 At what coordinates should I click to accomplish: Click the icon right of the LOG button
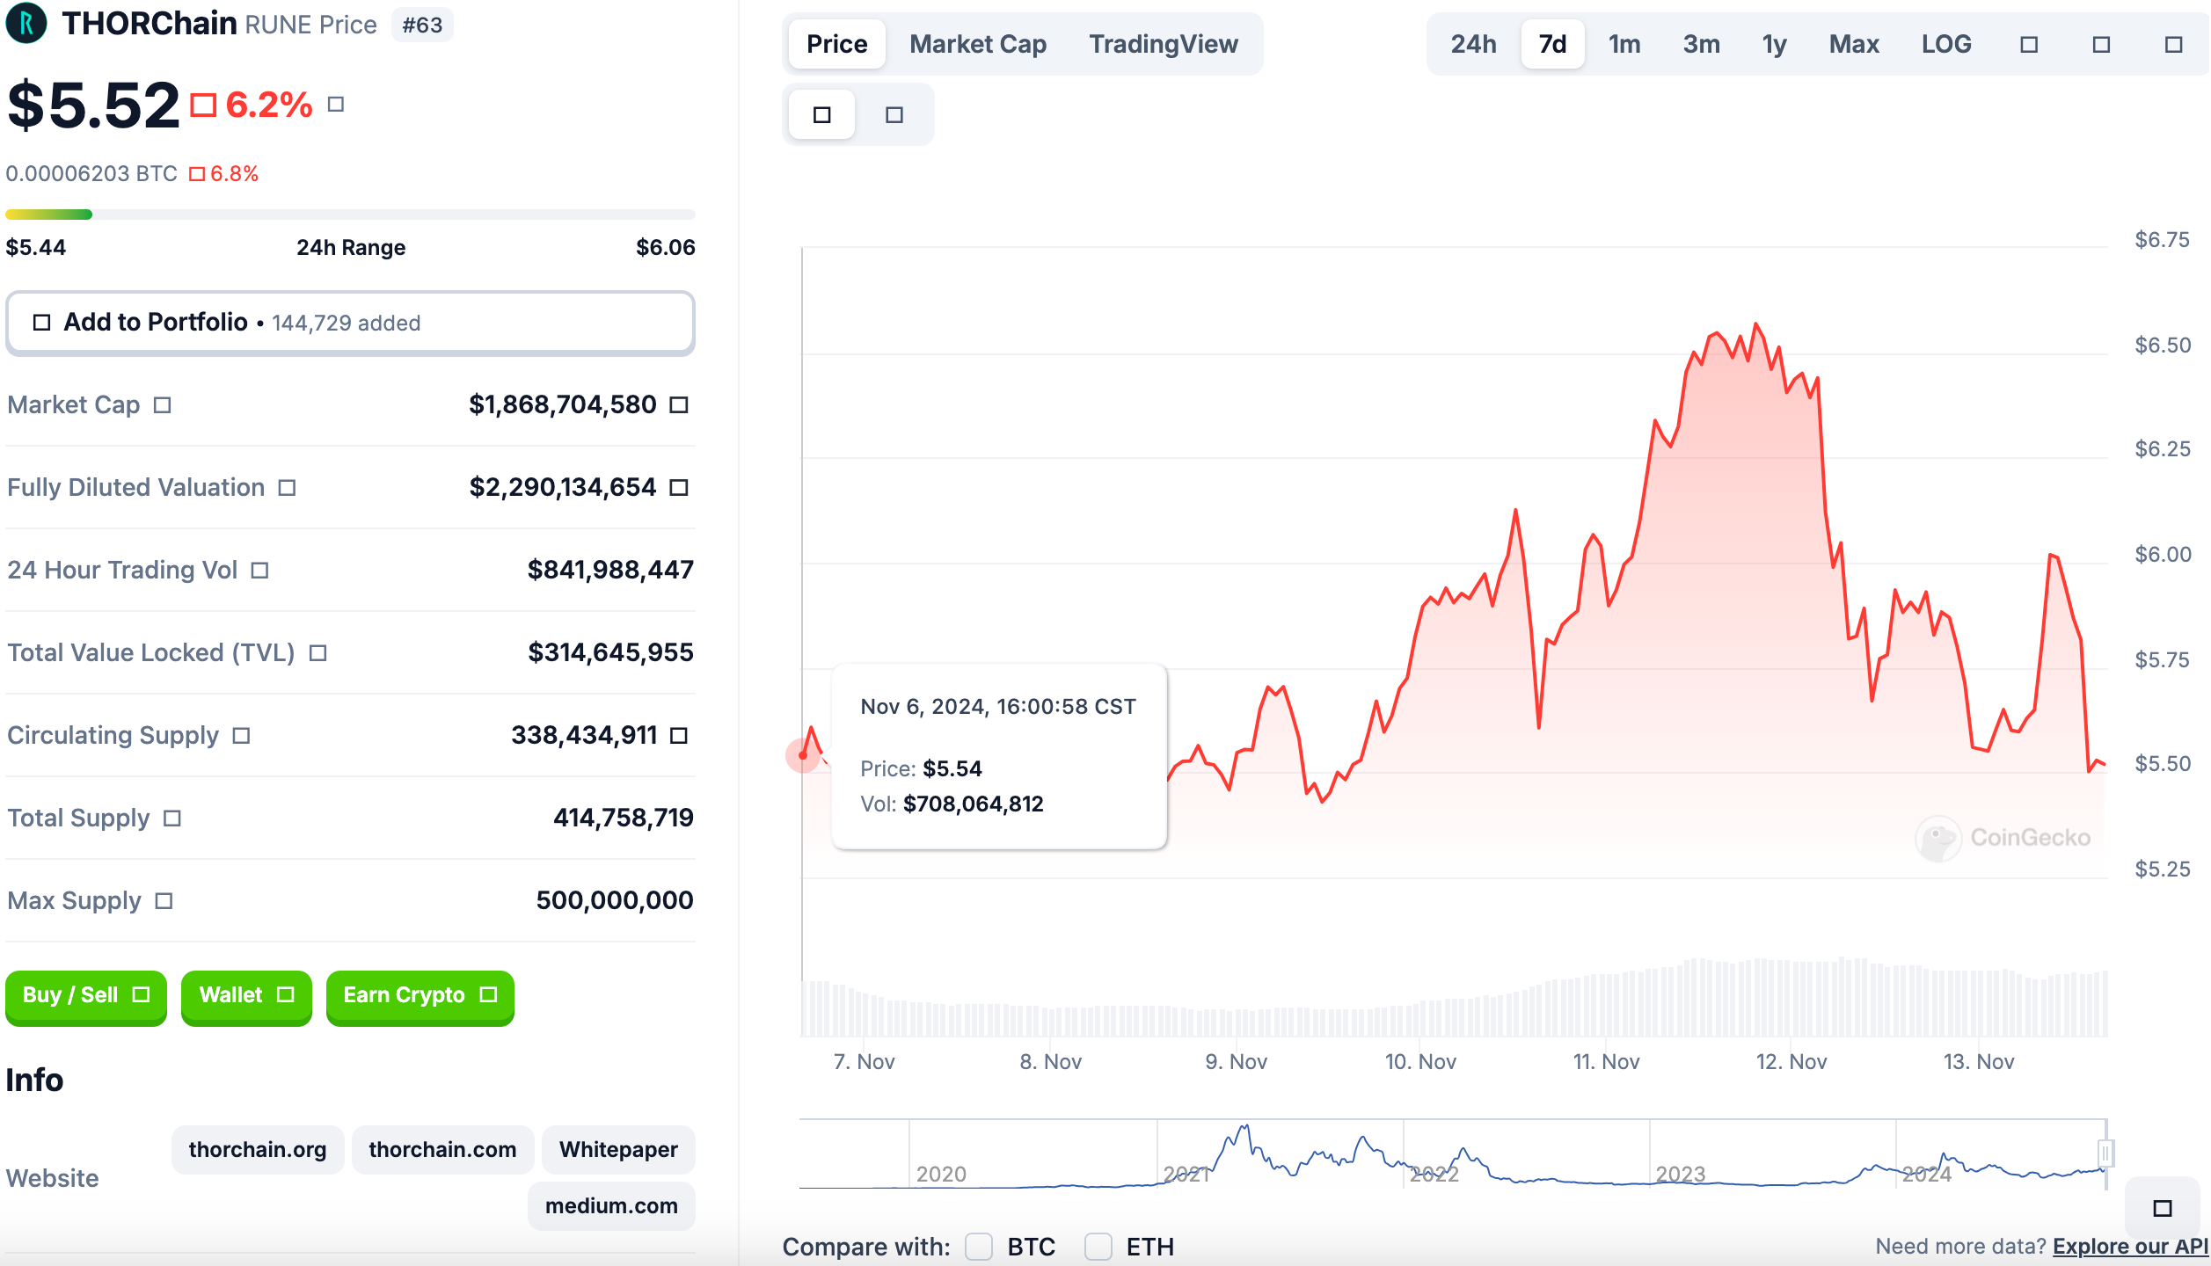(2029, 45)
